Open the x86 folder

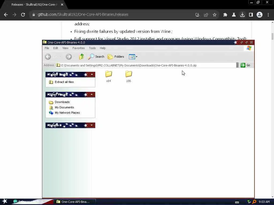pyautogui.click(x=129, y=76)
